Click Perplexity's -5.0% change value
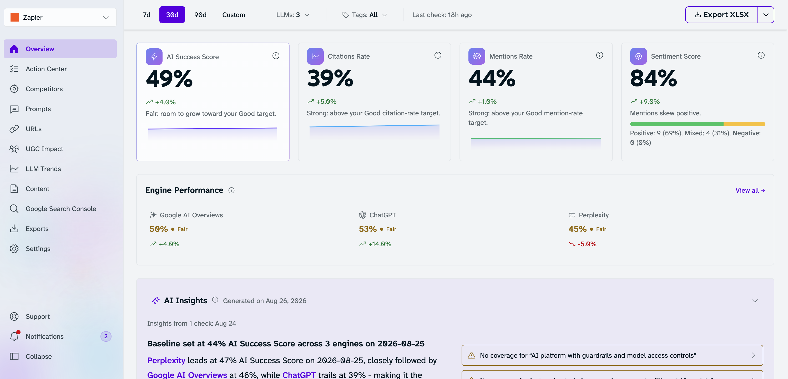 [x=587, y=244]
